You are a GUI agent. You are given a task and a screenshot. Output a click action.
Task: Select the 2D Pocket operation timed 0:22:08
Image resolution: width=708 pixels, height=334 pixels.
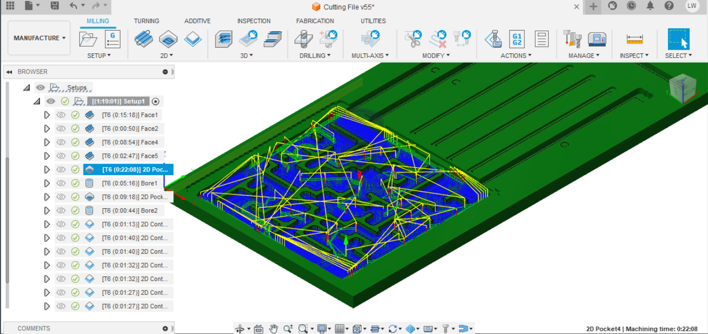[x=128, y=169]
